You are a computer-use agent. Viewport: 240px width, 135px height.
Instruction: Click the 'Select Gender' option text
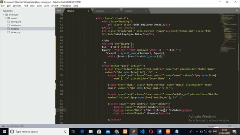click(x=147, y=107)
